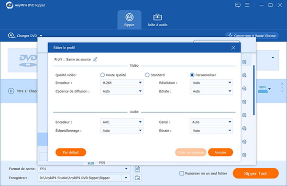Viewport: 287px width, 186px height.
Task: Enable Conversion à Haute Vitesse
Action: point(252,36)
